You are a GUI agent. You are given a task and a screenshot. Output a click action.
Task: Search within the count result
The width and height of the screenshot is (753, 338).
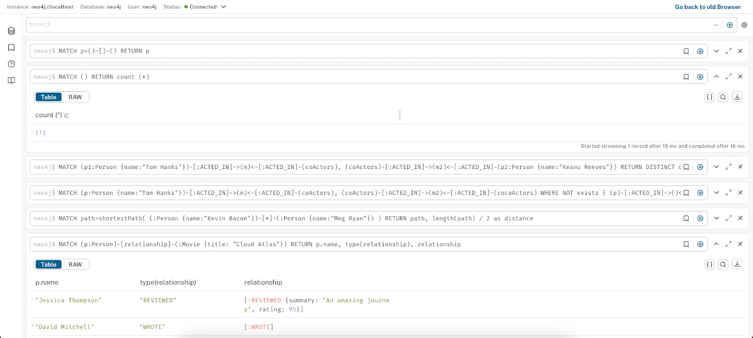pos(723,97)
